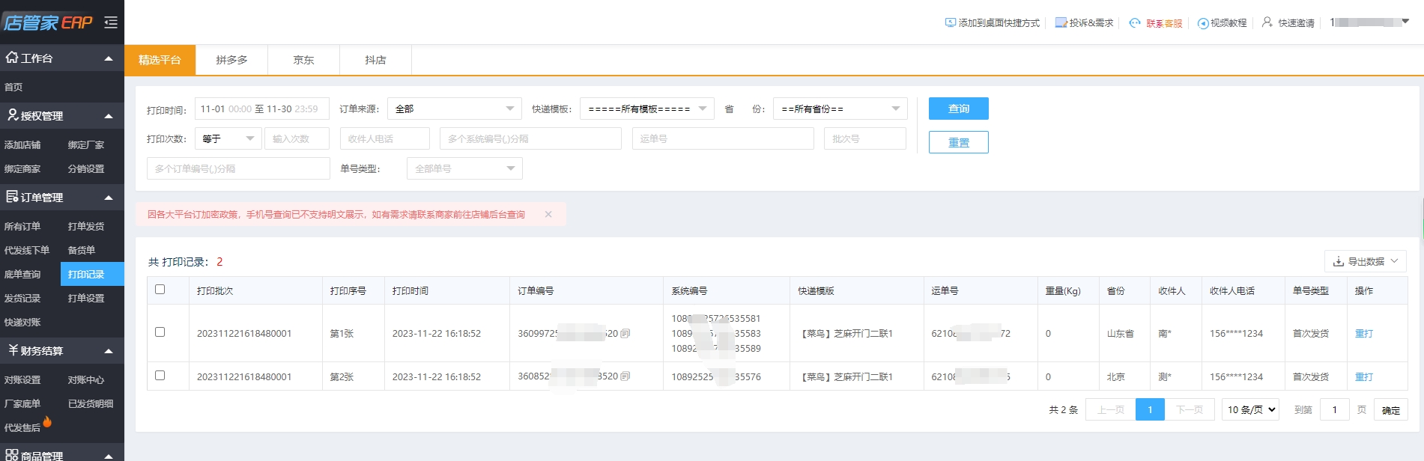Open the province selection dropdown

pyautogui.click(x=840, y=109)
